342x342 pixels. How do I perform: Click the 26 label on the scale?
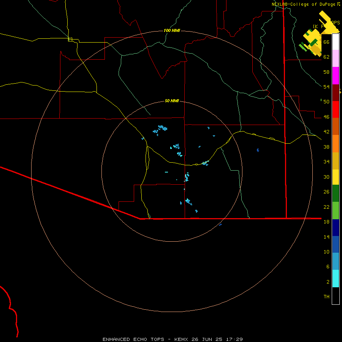tap(326, 192)
